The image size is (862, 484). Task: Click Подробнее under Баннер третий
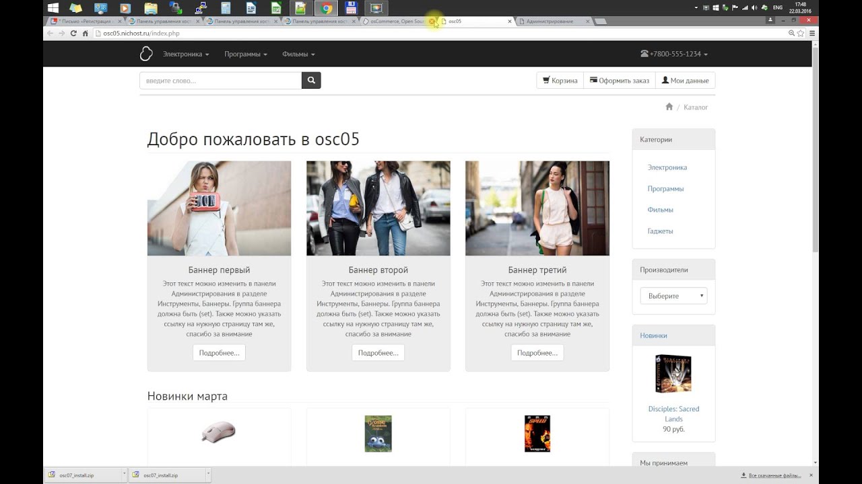coord(537,353)
